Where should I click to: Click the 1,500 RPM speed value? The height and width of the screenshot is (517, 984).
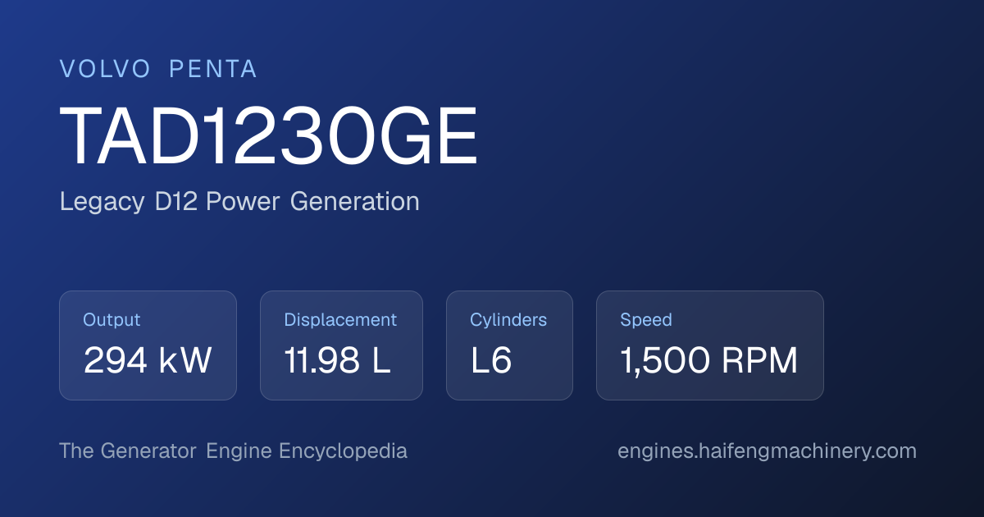point(709,361)
